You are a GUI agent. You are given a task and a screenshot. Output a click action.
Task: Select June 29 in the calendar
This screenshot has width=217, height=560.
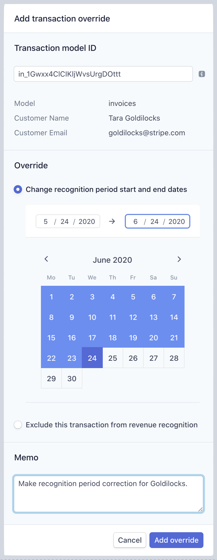[x=51, y=378]
